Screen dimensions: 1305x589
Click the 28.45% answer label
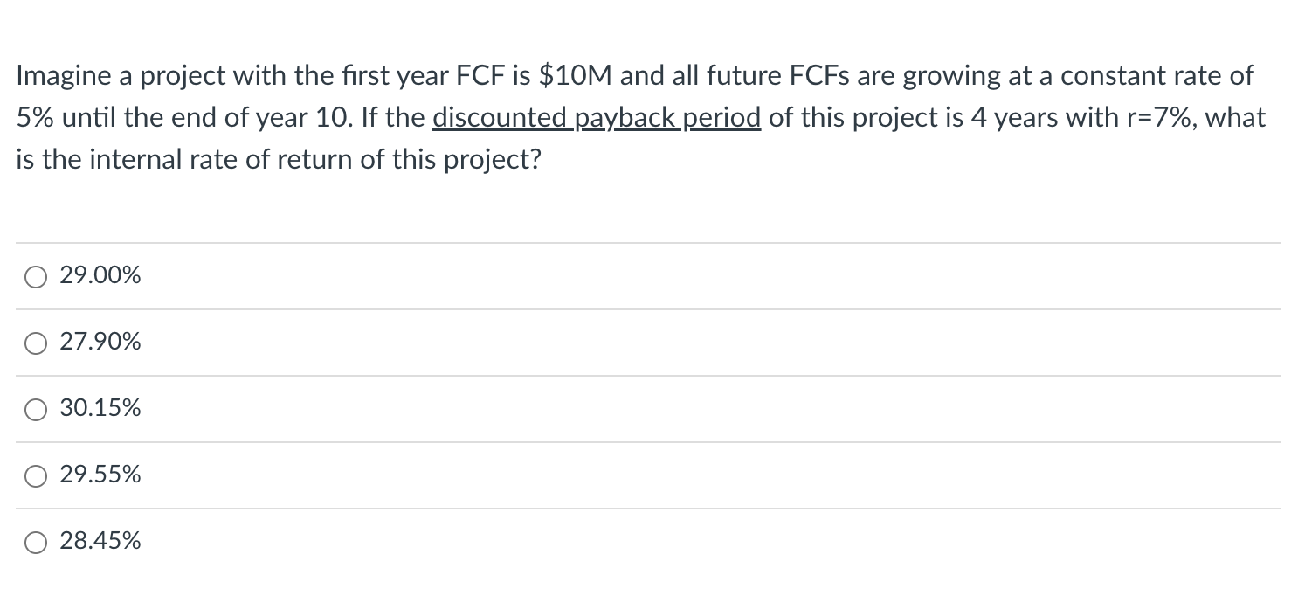tap(99, 540)
